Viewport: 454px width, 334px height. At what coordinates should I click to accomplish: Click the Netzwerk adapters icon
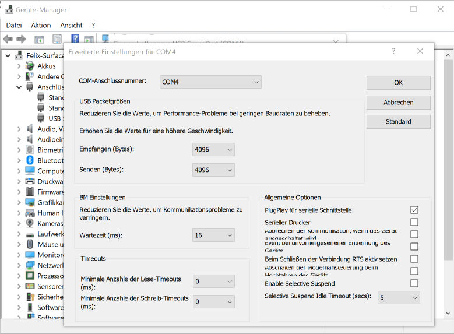click(x=30, y=265)
